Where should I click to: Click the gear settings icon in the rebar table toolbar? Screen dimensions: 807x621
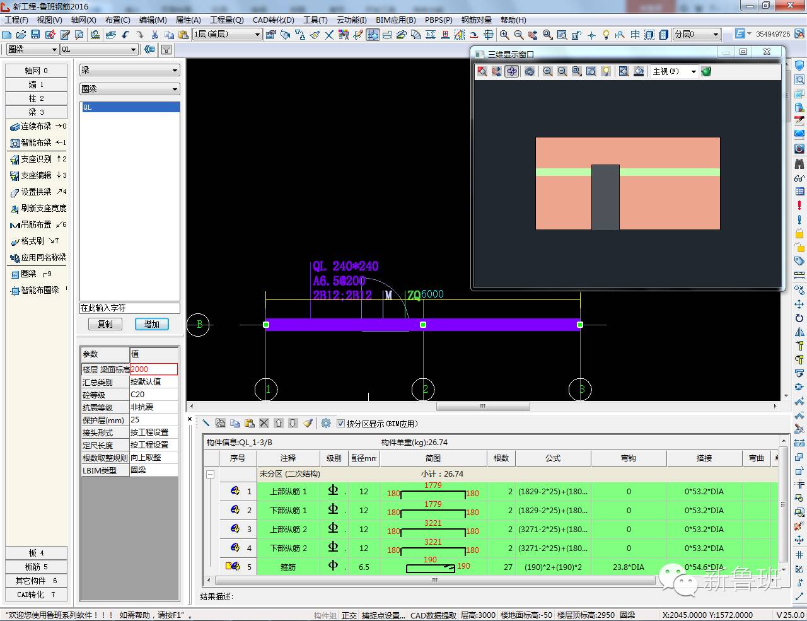pyautogui.click(x=325, y=423)
